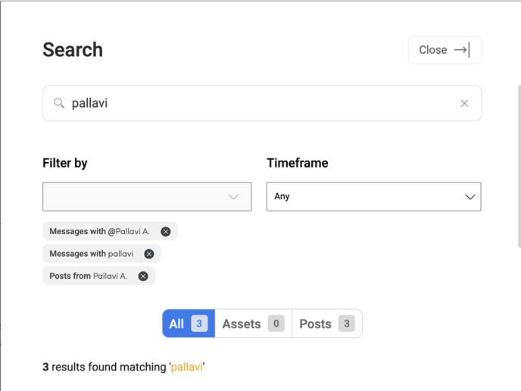Click the magnifying glass search icon

tap(59, 103)
